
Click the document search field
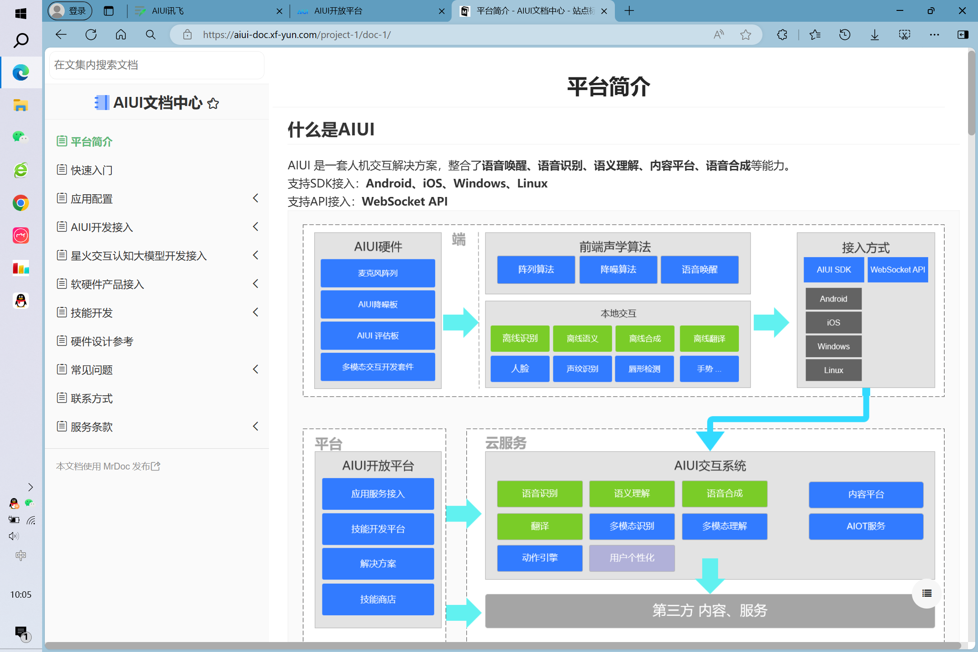pos(157,65)
